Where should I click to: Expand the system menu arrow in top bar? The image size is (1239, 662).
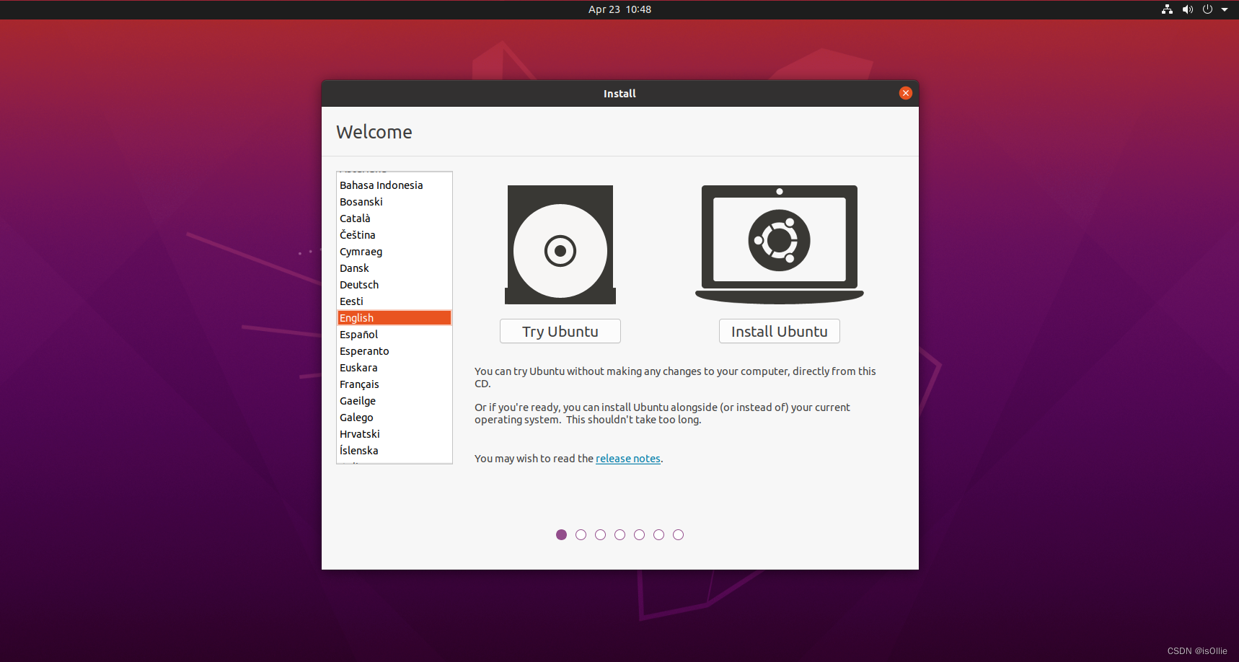[1225, 9]
